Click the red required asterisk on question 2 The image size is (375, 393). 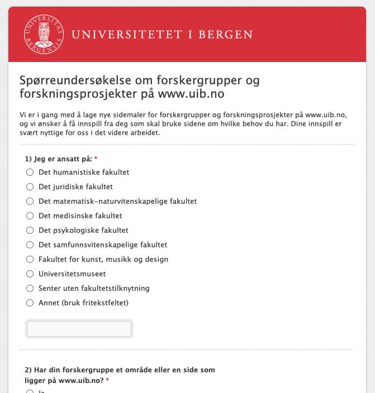107,380
